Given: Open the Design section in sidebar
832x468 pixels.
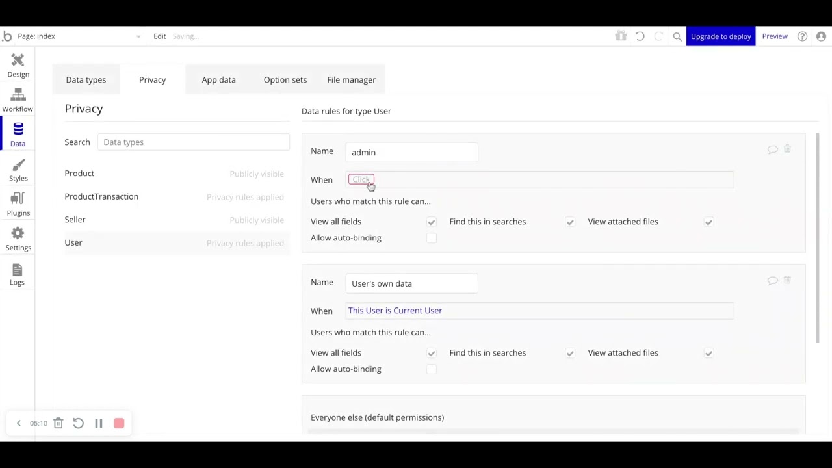Looking at the screenshot, I should tap(18, 66).
